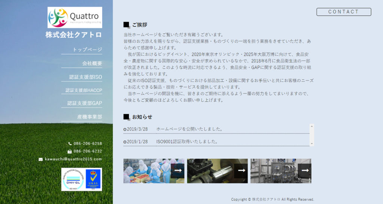Click the envelope email icon
Image resolution: width=383 pixels, height=204 pixels.
tap(41, 159)
